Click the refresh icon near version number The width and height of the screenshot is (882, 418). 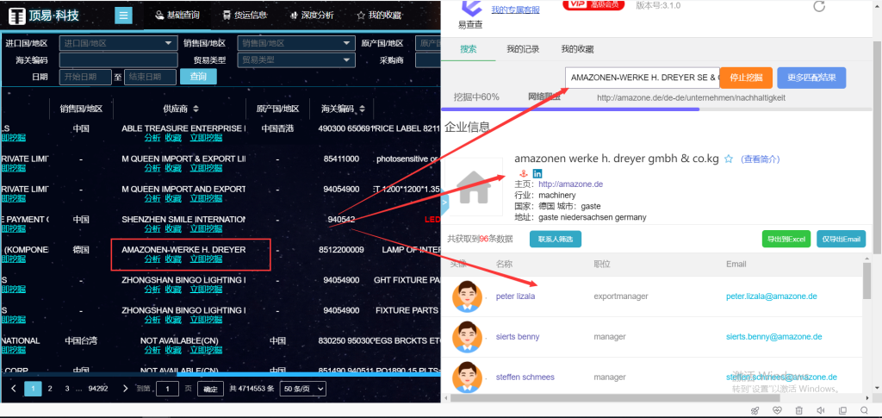pyautogui.click(x=819, y=7)
